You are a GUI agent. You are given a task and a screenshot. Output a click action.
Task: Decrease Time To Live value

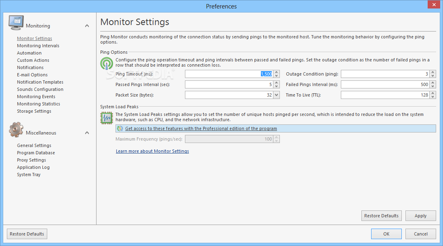[433, 97]
